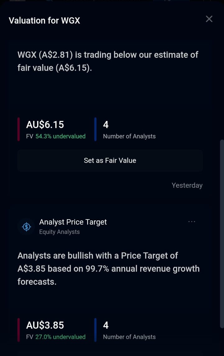Click the red bar beside AU$3.85

pyautogui.click(x=19, y=330)
